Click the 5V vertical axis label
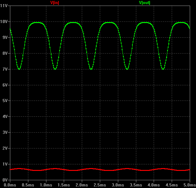This screenshot has width=196, height=188. pyautogui.click(x=5, y=101)
